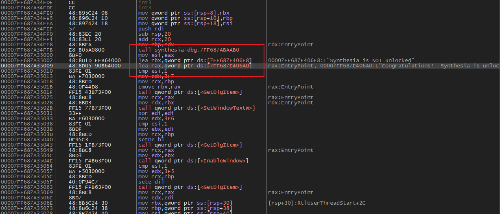Click the "Synthesia is NOT unlocked" comment
This screenshot has height=214, width=500.
pos(341,61)
